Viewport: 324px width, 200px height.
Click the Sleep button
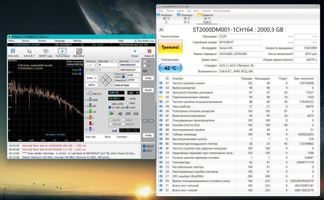[148, 78]
